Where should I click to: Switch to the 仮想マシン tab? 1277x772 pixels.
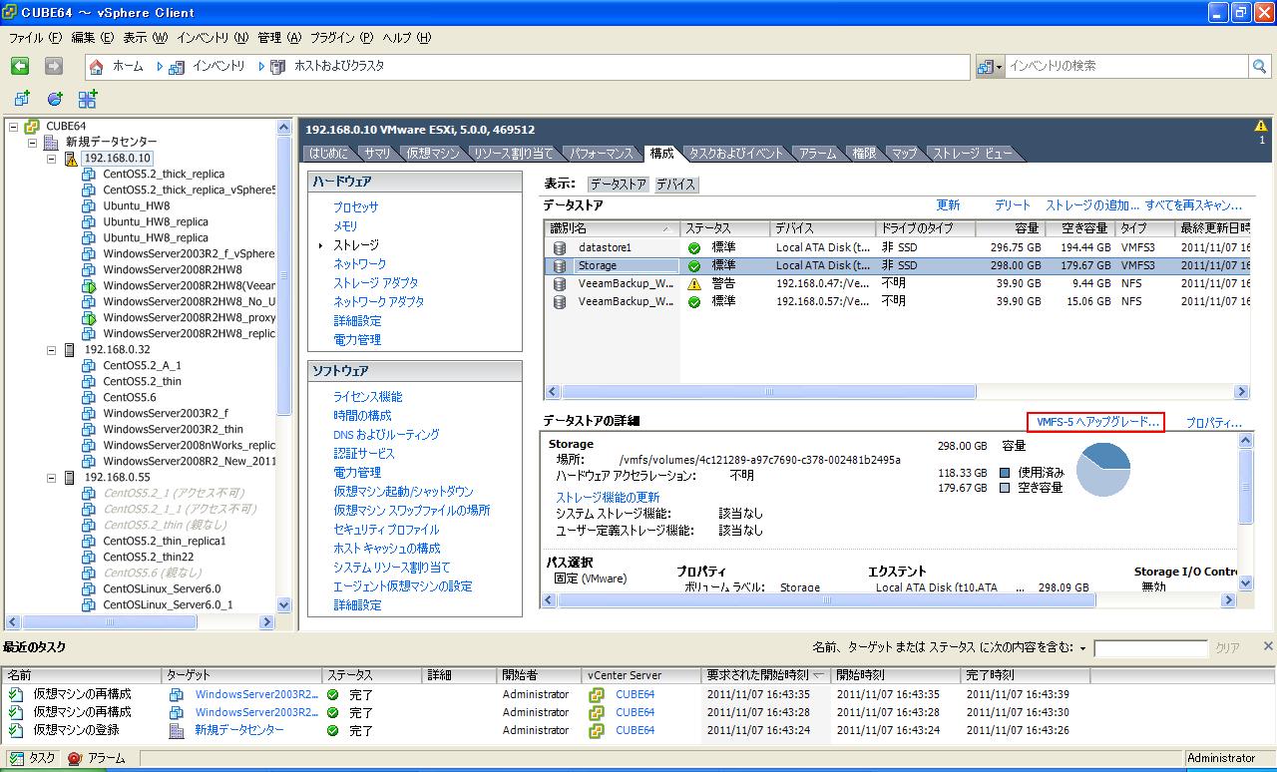pos(432,154)
